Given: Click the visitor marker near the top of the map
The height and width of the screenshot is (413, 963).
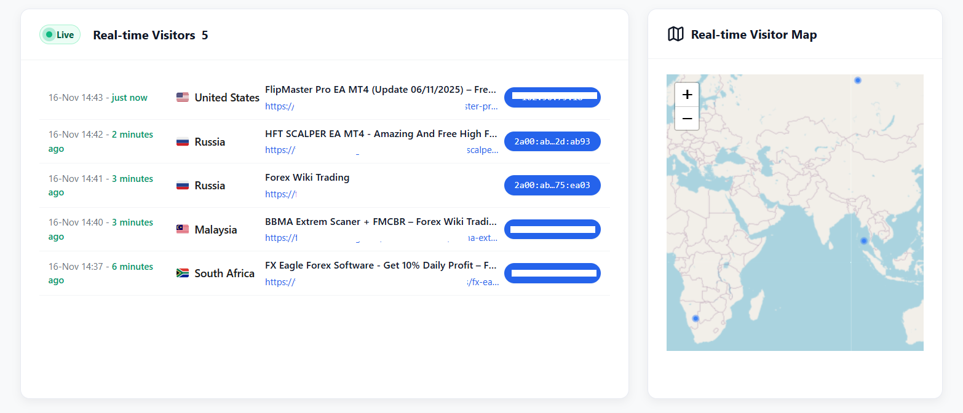Looking at the screenshot, I should 858,80.
